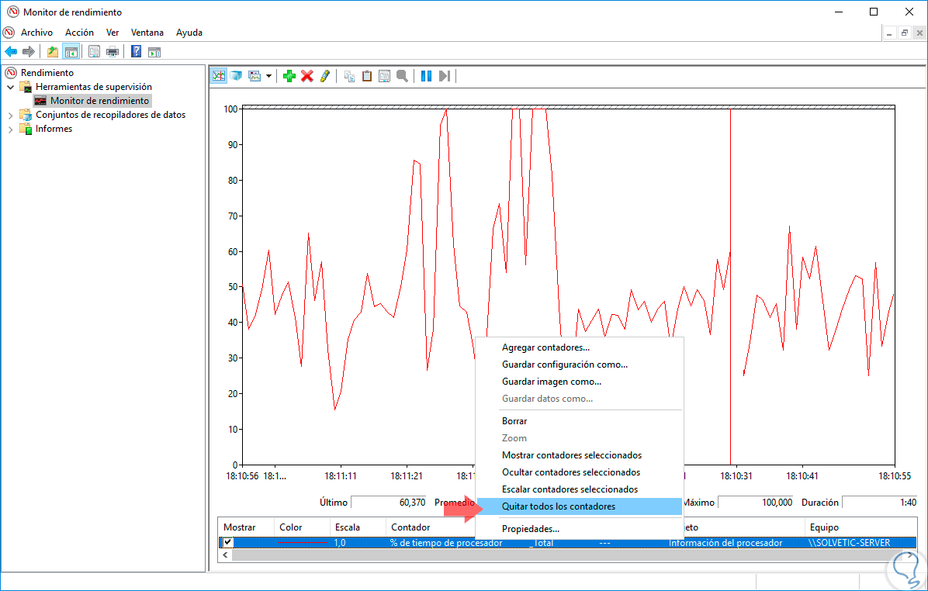Click the Mostrar column header

click(x=246, y=527)
